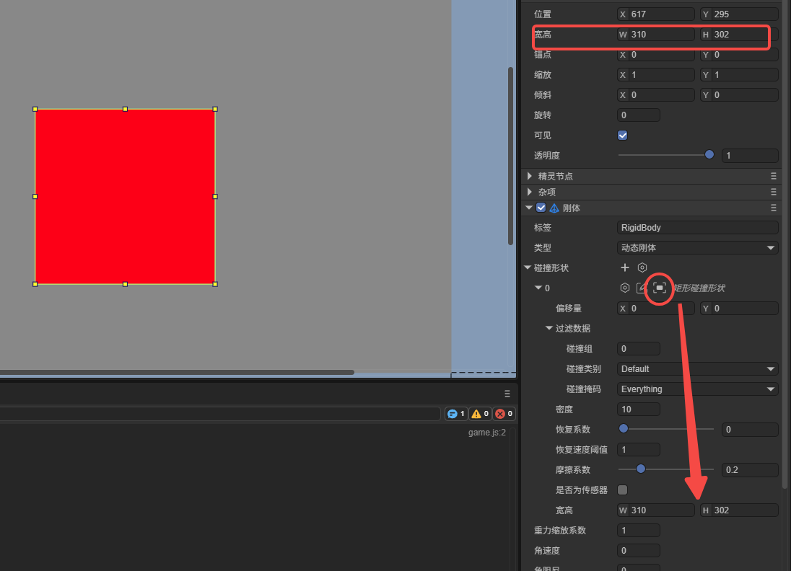Click the error count icon in console
791x571 pixels.
(x=499, y=414)
